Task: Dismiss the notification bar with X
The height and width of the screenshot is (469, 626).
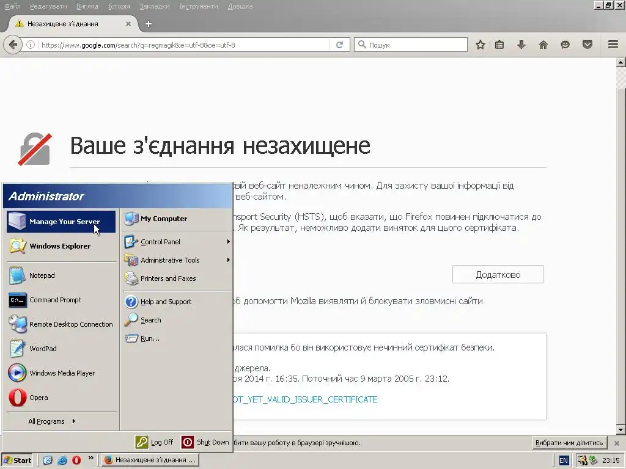Action: click(616, 443)
